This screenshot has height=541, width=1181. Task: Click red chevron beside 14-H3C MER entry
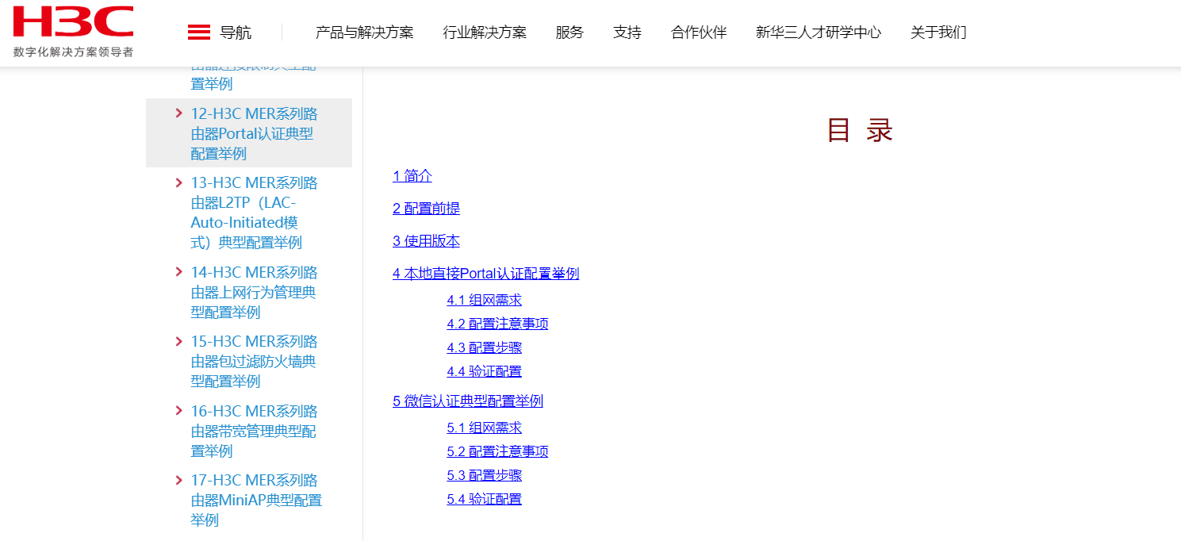[x=179, y=272]
